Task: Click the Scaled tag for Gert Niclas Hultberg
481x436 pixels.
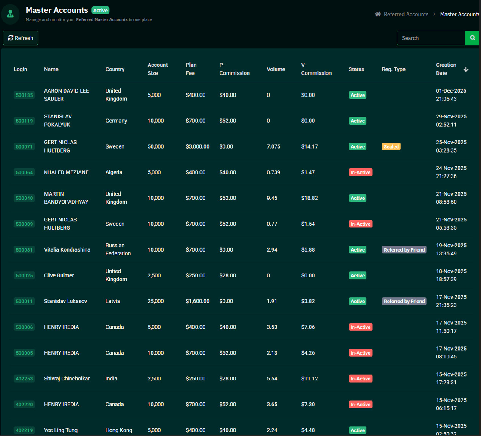Action: (391, 147)
